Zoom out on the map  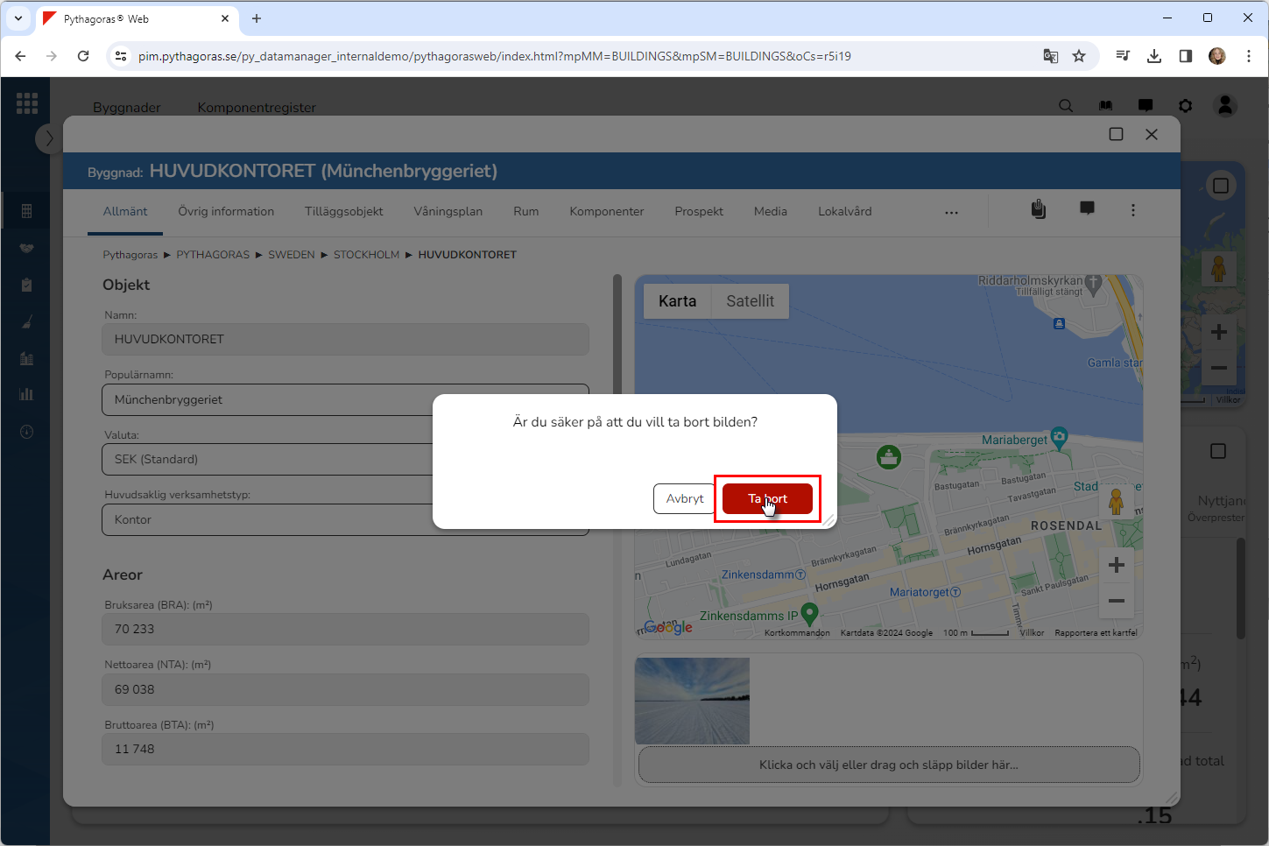click(x=1116, y=601)
